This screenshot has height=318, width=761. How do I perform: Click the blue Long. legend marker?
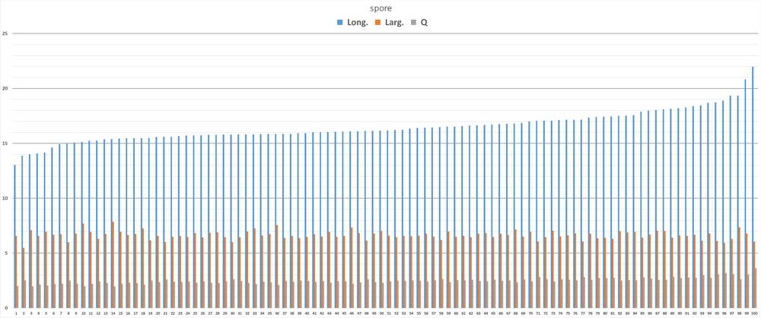point(339,23)
